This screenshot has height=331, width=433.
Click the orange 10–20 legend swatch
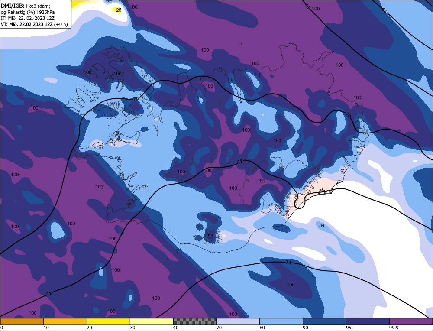click(65, 321)
